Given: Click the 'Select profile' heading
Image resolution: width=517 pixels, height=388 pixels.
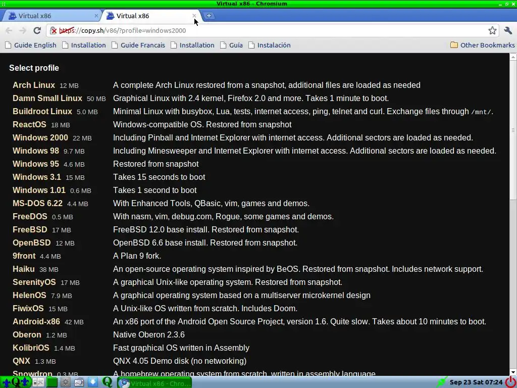Looking at the screenshot, I should point(34,68).
